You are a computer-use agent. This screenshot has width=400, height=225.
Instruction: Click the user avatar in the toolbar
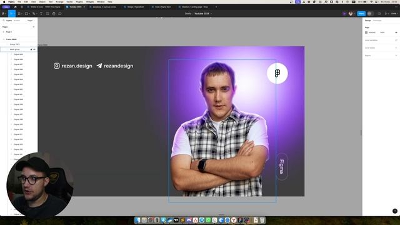click(351, 14)
